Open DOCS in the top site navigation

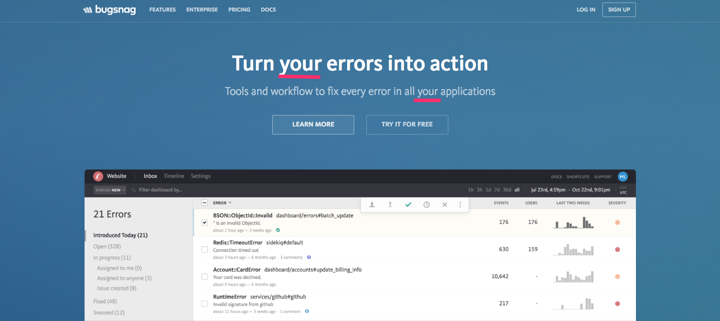[x=268, y=9]
